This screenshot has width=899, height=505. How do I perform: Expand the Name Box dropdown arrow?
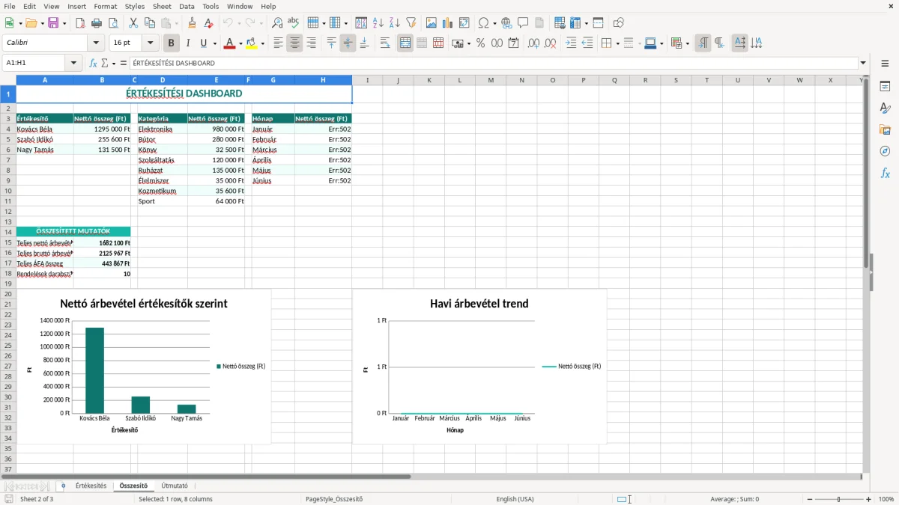[x=74, y=64]
